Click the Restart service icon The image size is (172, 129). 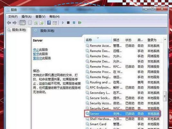tap(80, 23)
